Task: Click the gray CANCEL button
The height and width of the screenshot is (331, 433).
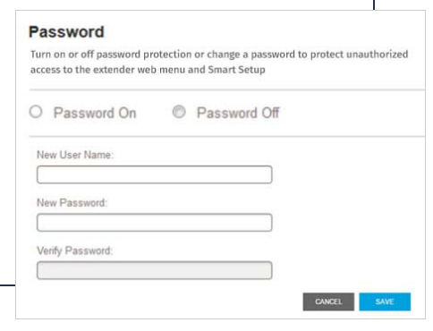Action: coord(328,301)
